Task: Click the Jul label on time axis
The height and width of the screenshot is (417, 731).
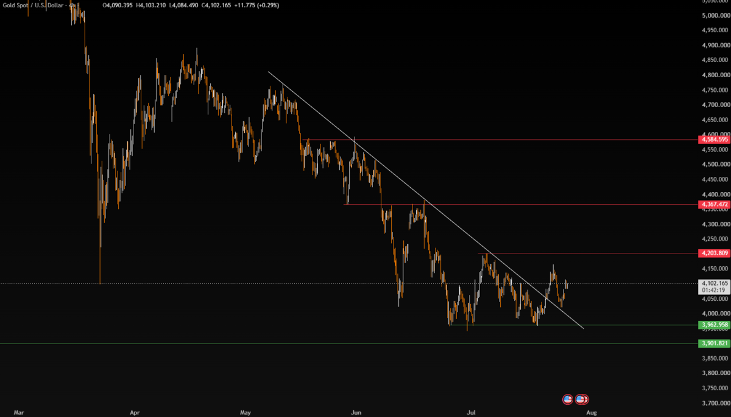Action: [x=470, y=413]
